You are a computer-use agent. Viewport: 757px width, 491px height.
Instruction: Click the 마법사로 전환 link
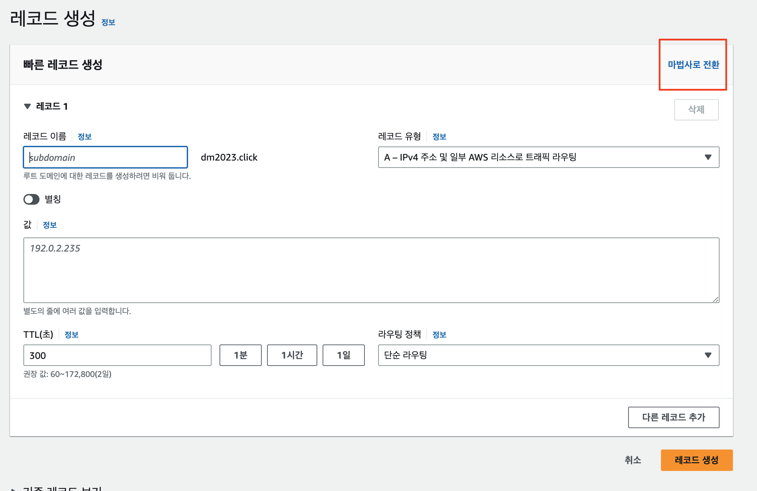tap(693, 65)
